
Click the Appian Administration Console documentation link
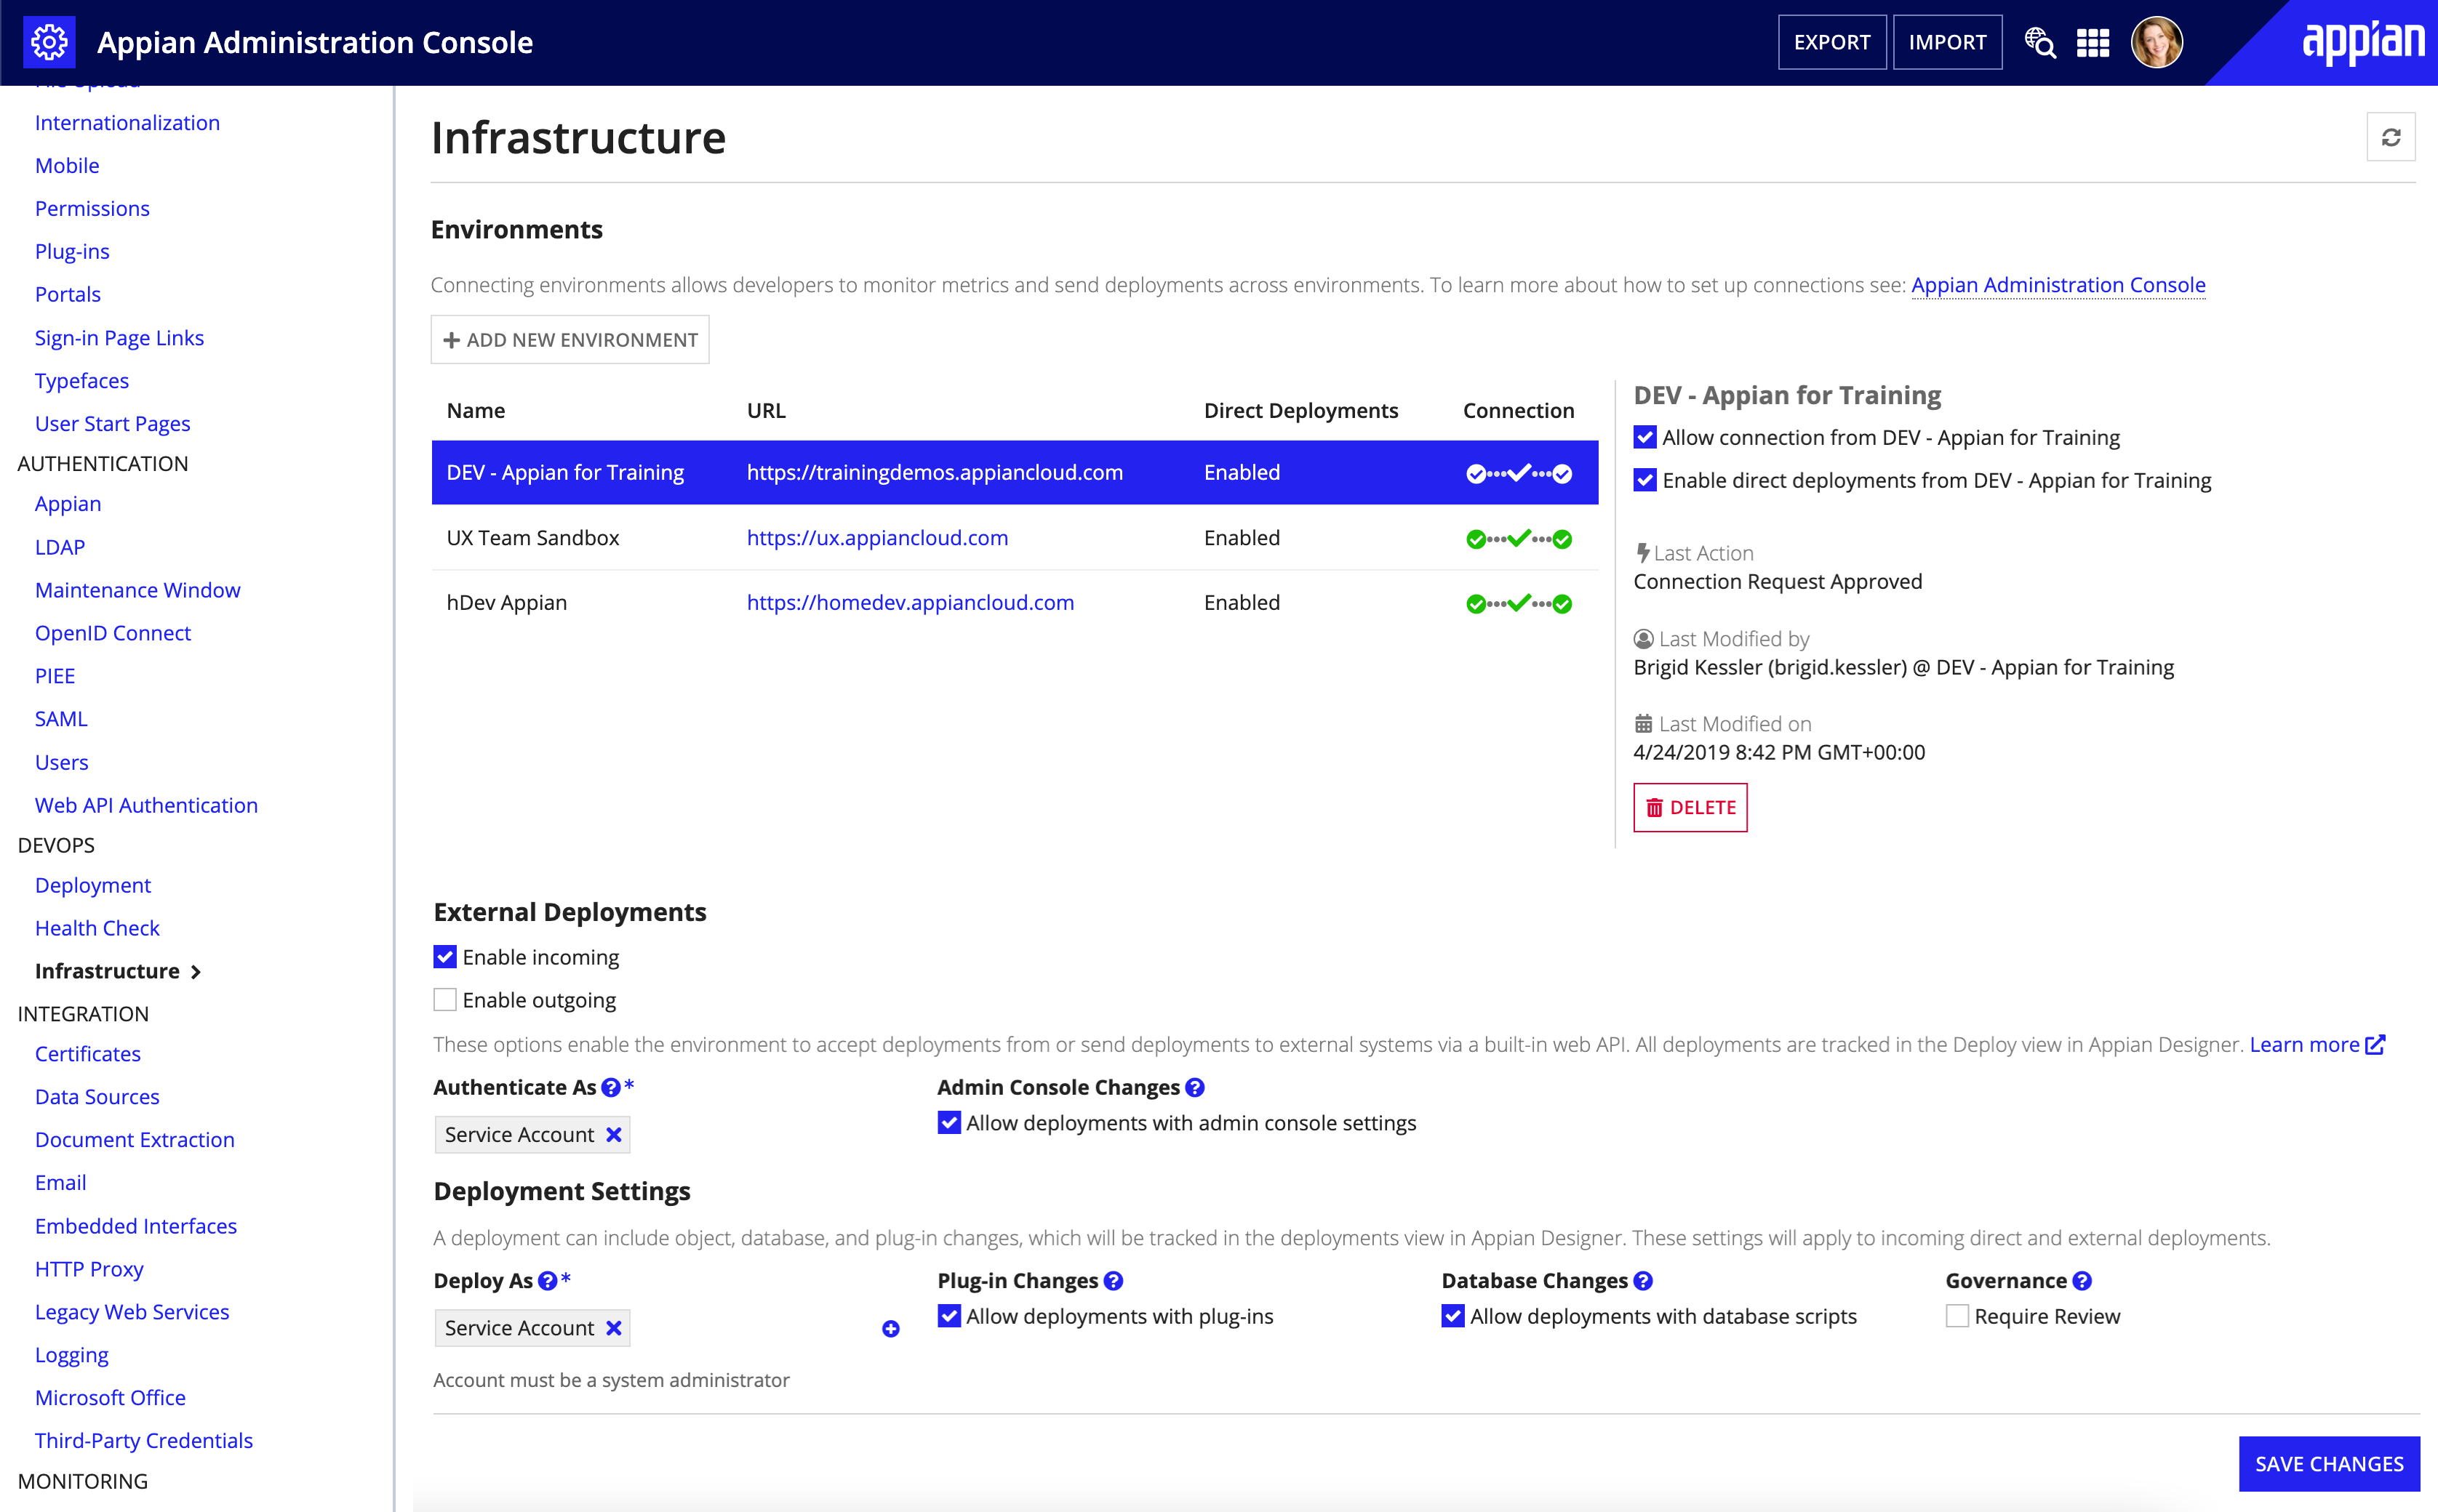[2058, 284]
